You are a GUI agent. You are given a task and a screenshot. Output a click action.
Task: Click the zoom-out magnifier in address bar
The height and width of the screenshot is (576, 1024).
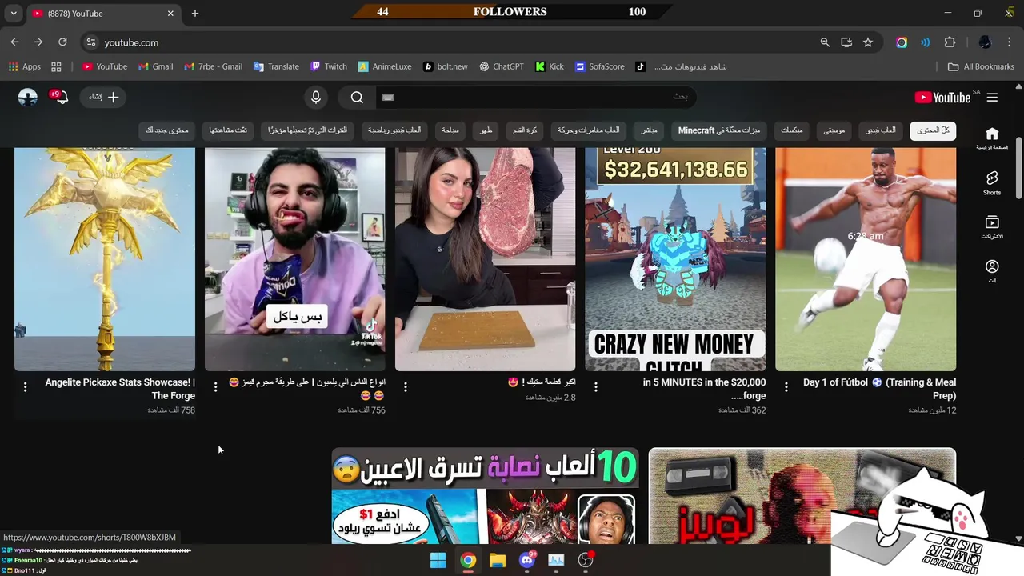[825, 42]
